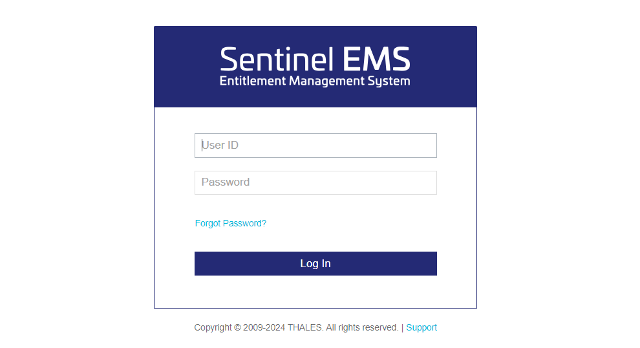Click the copyright © symbol in footer
This screenshot has height=348, width=640.
(237, 328)
